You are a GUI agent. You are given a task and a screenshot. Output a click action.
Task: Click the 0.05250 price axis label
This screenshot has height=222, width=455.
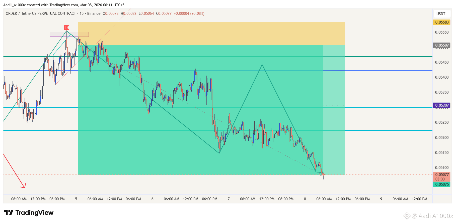442,122
